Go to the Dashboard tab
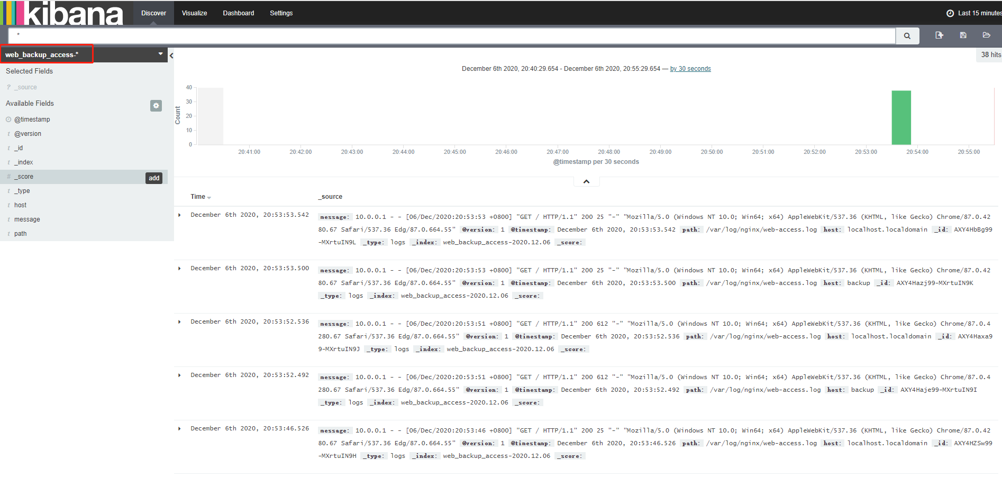1002x478 pixels. tap(239, 13)
